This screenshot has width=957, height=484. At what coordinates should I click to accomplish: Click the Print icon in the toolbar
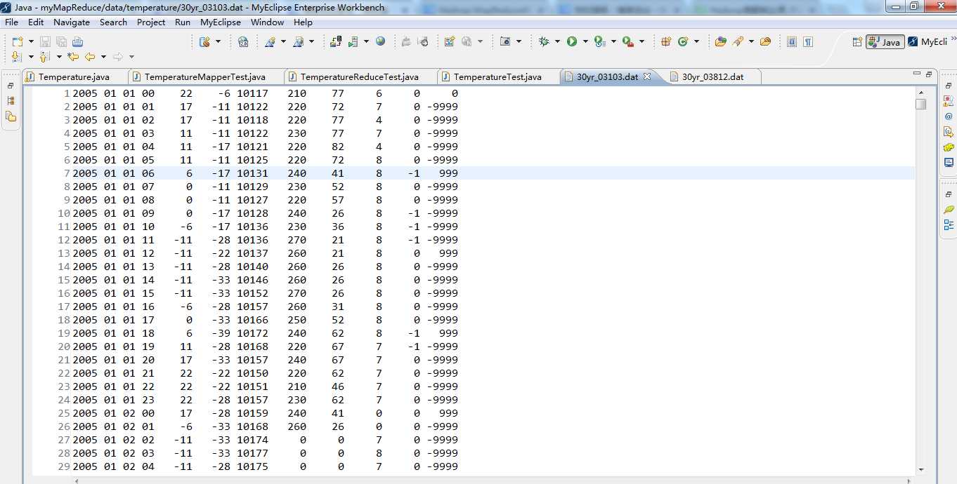pos(77,41)
